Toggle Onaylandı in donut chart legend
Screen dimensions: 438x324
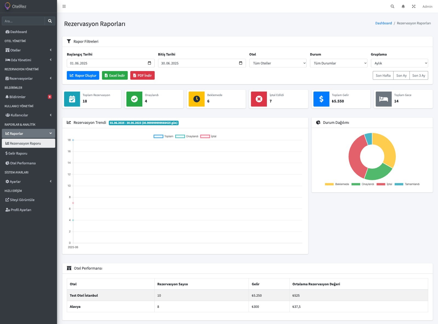tap(363, 184)
